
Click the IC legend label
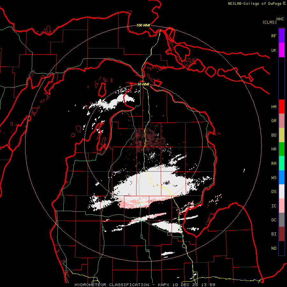click(274, 206)
